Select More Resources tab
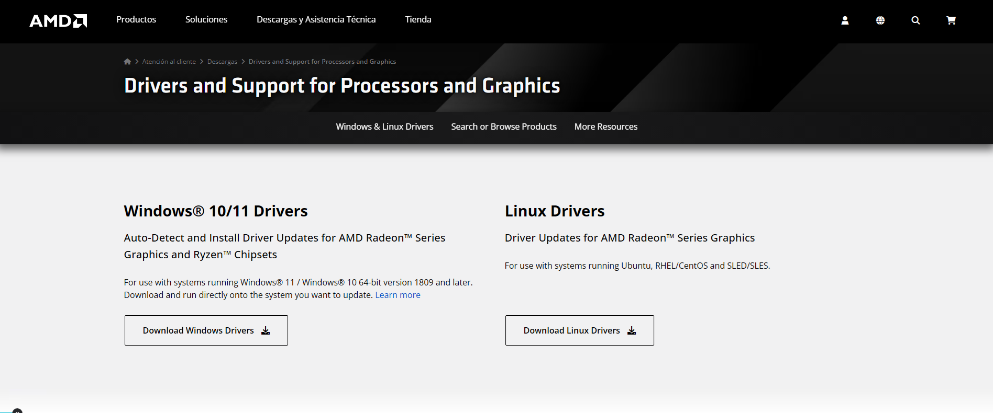 pos(606,127)
